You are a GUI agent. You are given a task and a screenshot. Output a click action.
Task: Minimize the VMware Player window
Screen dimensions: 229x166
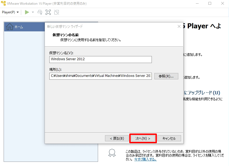point(197,3)
